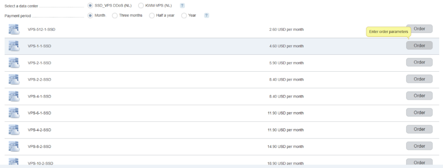Order the VPS-1-1-SSD plan
This screenshot has width=443, height=168.
(x=419, y=45)
